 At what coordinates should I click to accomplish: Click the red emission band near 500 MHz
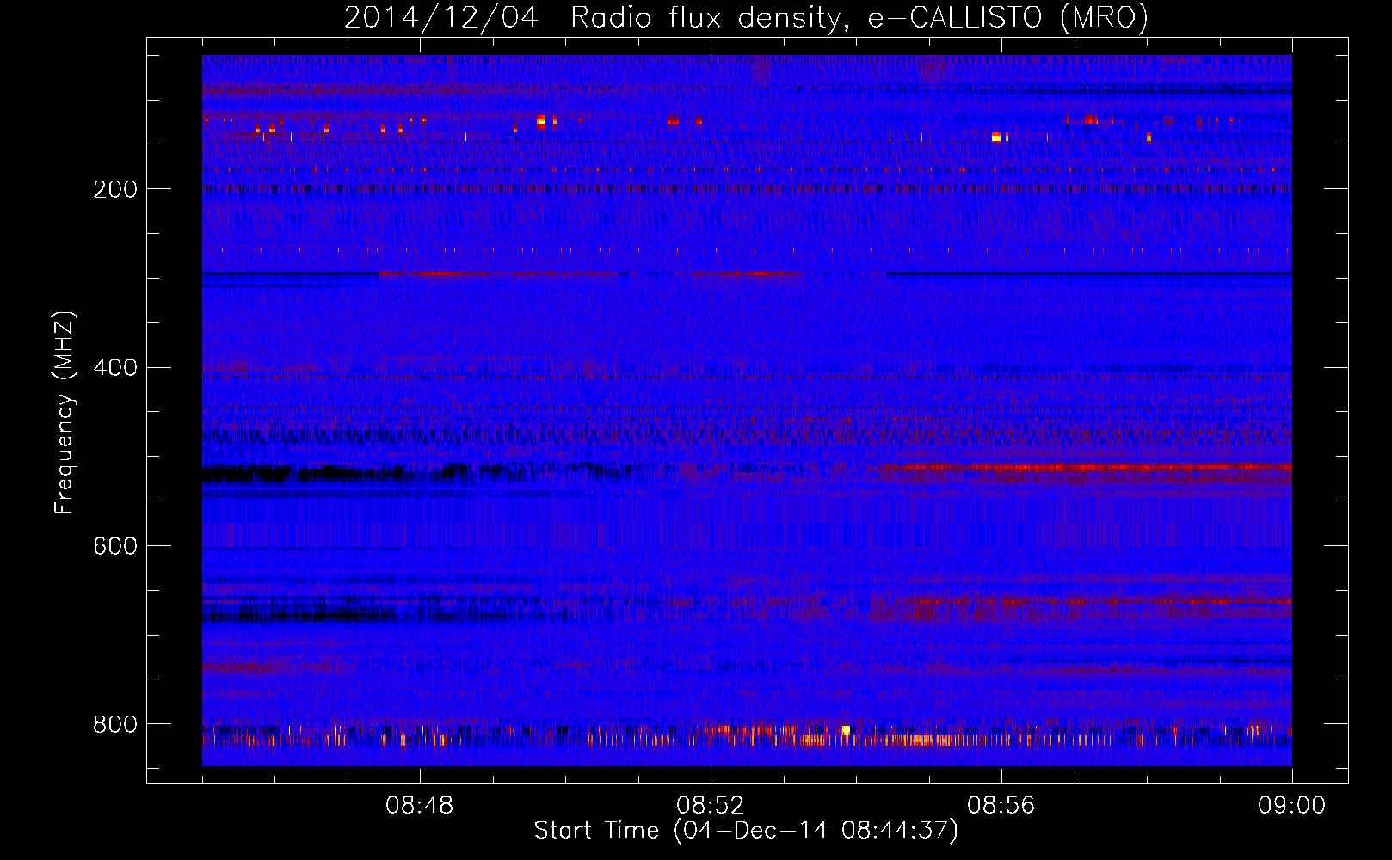pyautogui.click(x=1086, y=469)
